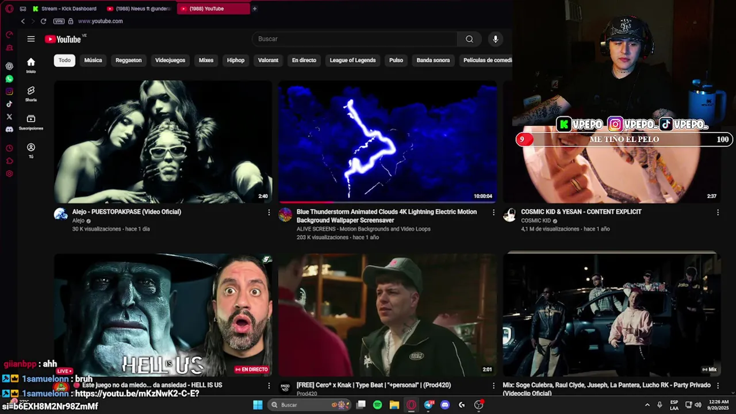Open Mix: Soge Culebra Party Privado title
Screen dimensions: 736x414
coord(606,389)
